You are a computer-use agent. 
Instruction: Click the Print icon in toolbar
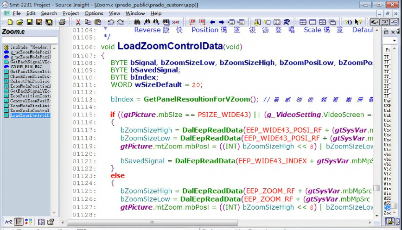pos(62,22)
